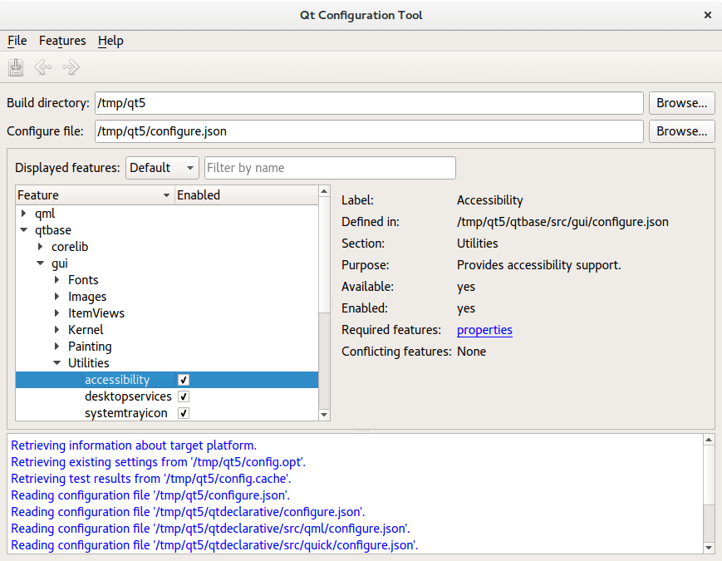Disable the systemtrayicon checkbox
This screenshot has width=722, height=561.
[x=184, y=413]
